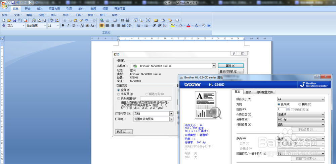Open the 纸张大小 A4 dropdown
This screenshot has width=336, height=164.
pyautogui.click(x=301, y=99)
